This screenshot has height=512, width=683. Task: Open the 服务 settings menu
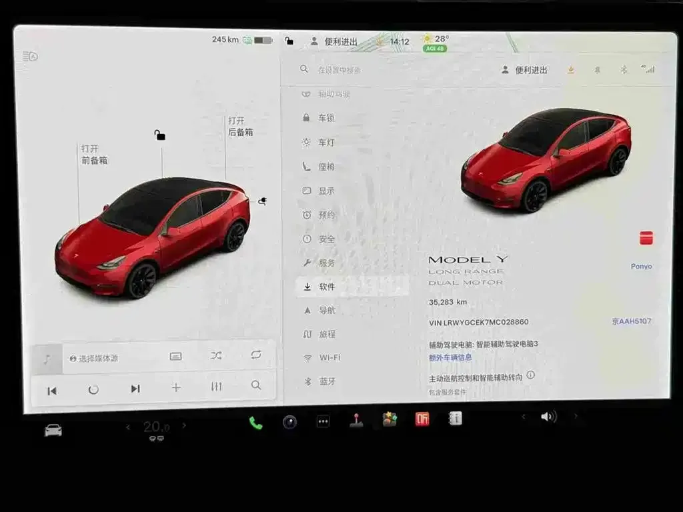pos(354,263)
